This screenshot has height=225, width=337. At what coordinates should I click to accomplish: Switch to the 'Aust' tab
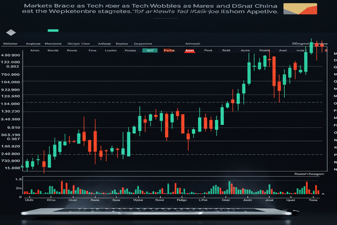pos(283,51)
